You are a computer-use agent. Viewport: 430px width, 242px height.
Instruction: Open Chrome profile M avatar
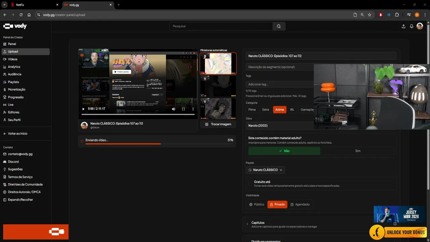click(417, 15)
